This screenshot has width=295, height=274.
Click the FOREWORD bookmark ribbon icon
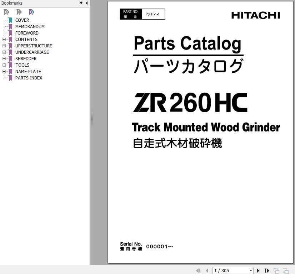tap(11, 33)
